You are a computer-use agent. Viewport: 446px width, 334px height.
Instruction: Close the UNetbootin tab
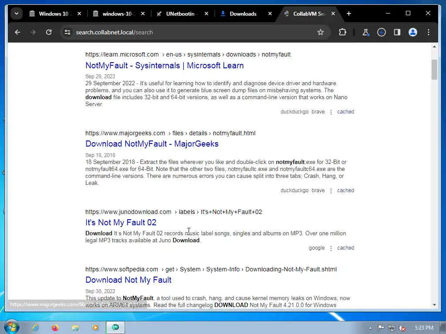pyautogui.click(x=206, y=13)
